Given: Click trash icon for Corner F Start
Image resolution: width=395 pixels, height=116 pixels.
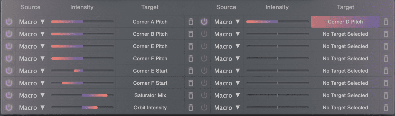Looking at the screenshot, I should 191,83.
